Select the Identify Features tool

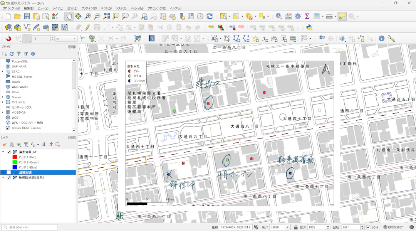click(279, 16)
